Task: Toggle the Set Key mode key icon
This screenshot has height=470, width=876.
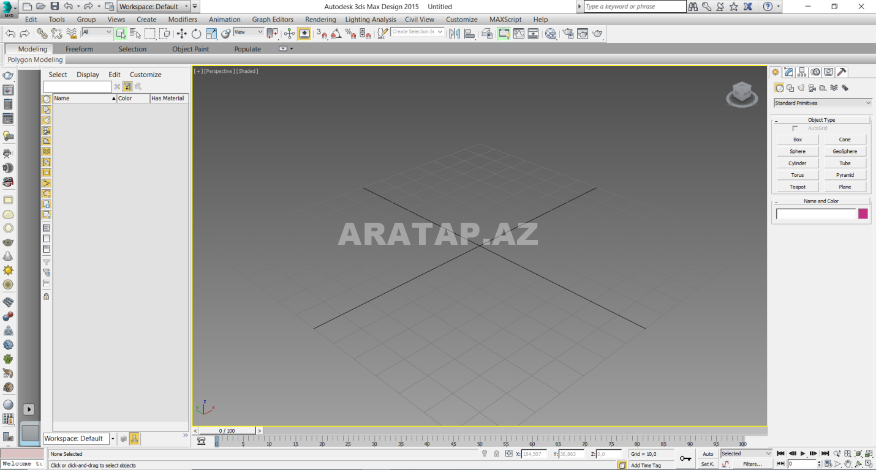Action: [685, 458]
